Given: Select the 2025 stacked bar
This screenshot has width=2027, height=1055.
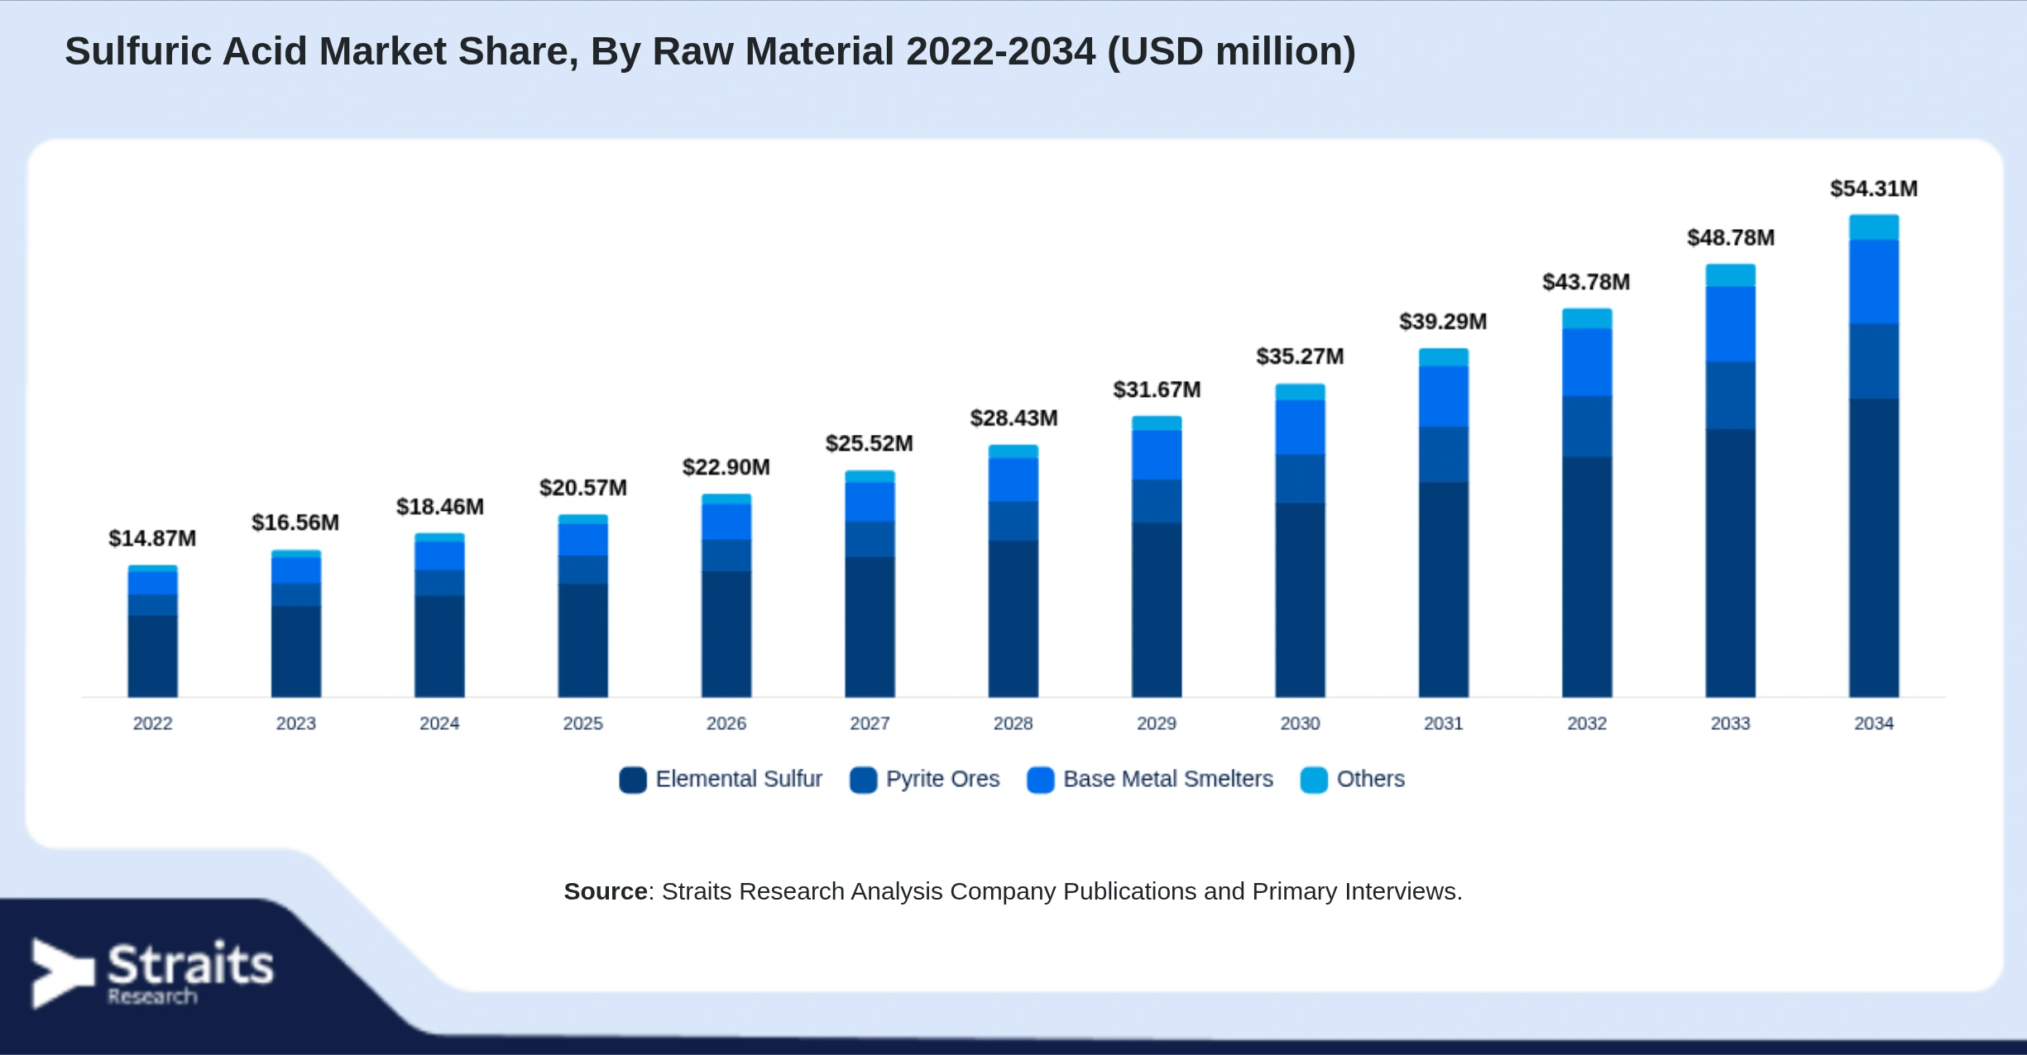Looking at the screenshot, I should pos(583,606).
